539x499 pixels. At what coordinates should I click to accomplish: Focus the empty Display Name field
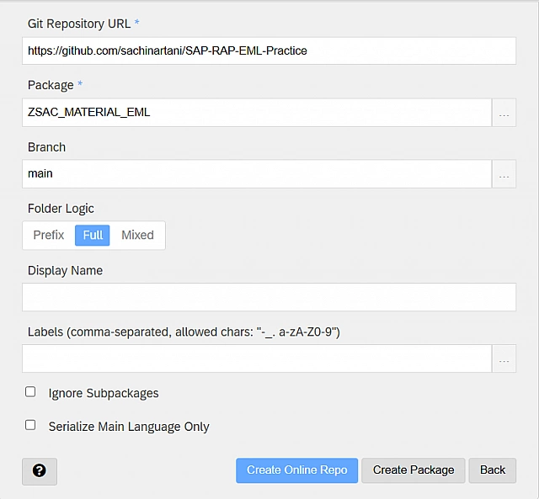(x=269, y=297)
